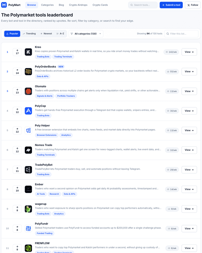The height and width of the screenshot is (253, 202).
Task: Sort the list by Newest
Action: pyautogui.click(x=46, y=34)
